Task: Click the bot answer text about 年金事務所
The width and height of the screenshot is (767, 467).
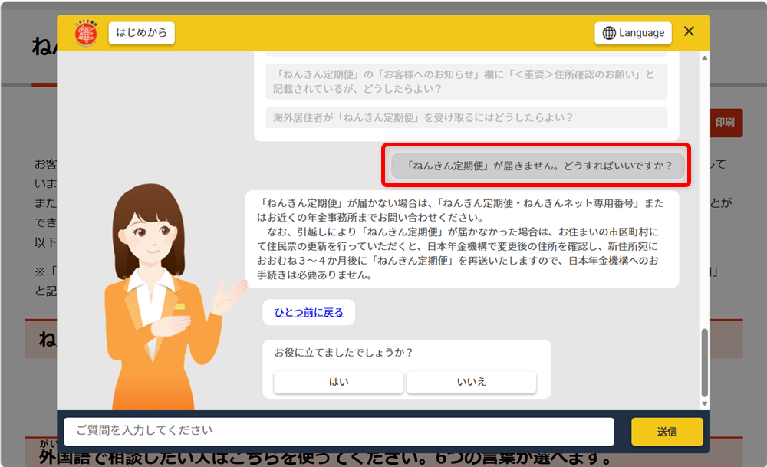Action: (x=462, y=239)
